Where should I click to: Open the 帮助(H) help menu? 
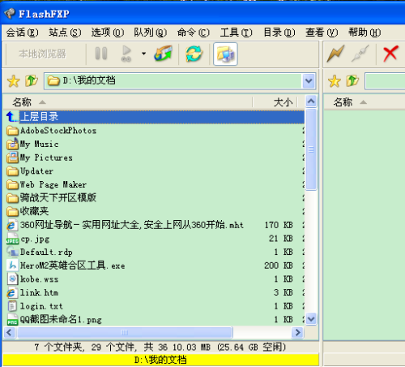point(364,32)
